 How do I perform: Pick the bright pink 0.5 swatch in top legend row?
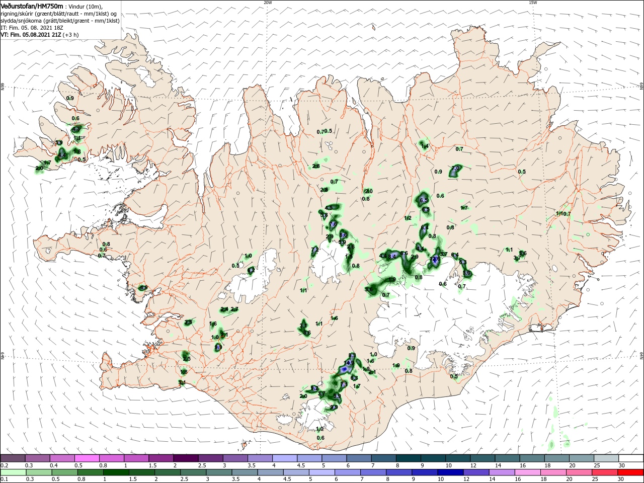click(87, 458)
